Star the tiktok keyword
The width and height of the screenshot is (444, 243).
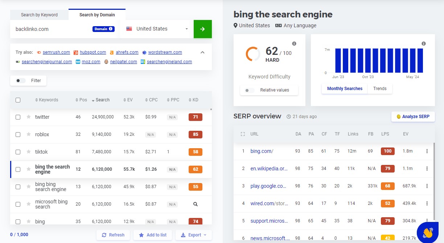(29, 152)
